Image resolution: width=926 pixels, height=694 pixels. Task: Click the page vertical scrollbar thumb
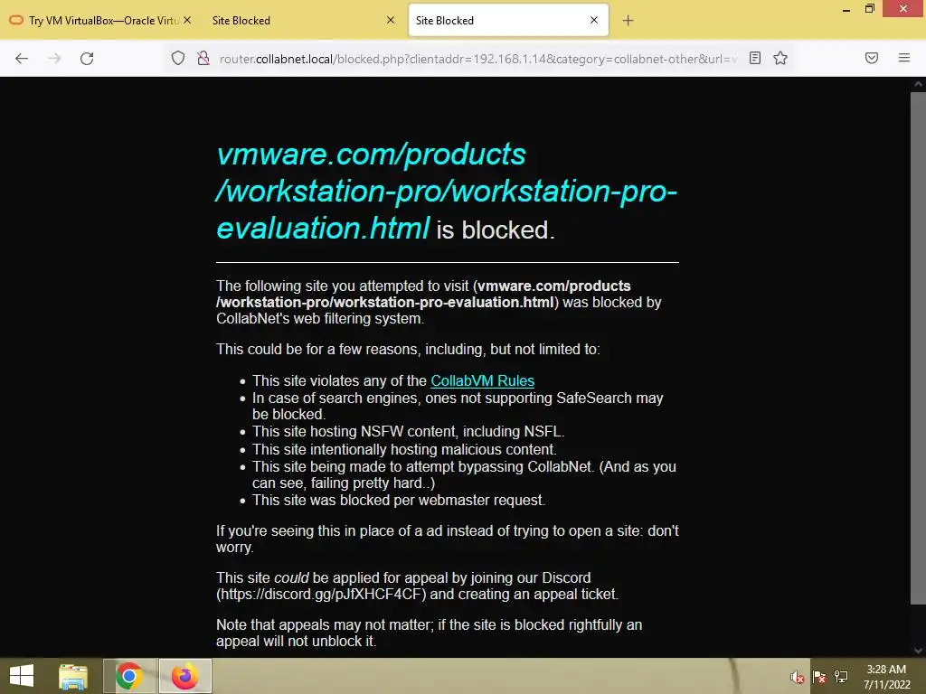918,348
